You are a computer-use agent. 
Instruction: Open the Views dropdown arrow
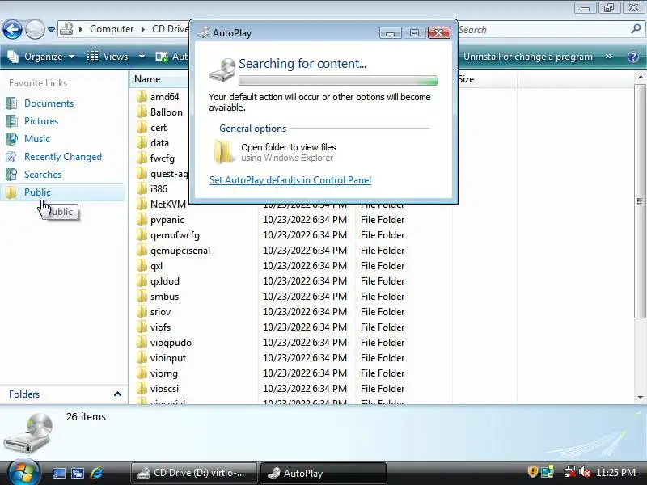142,57
